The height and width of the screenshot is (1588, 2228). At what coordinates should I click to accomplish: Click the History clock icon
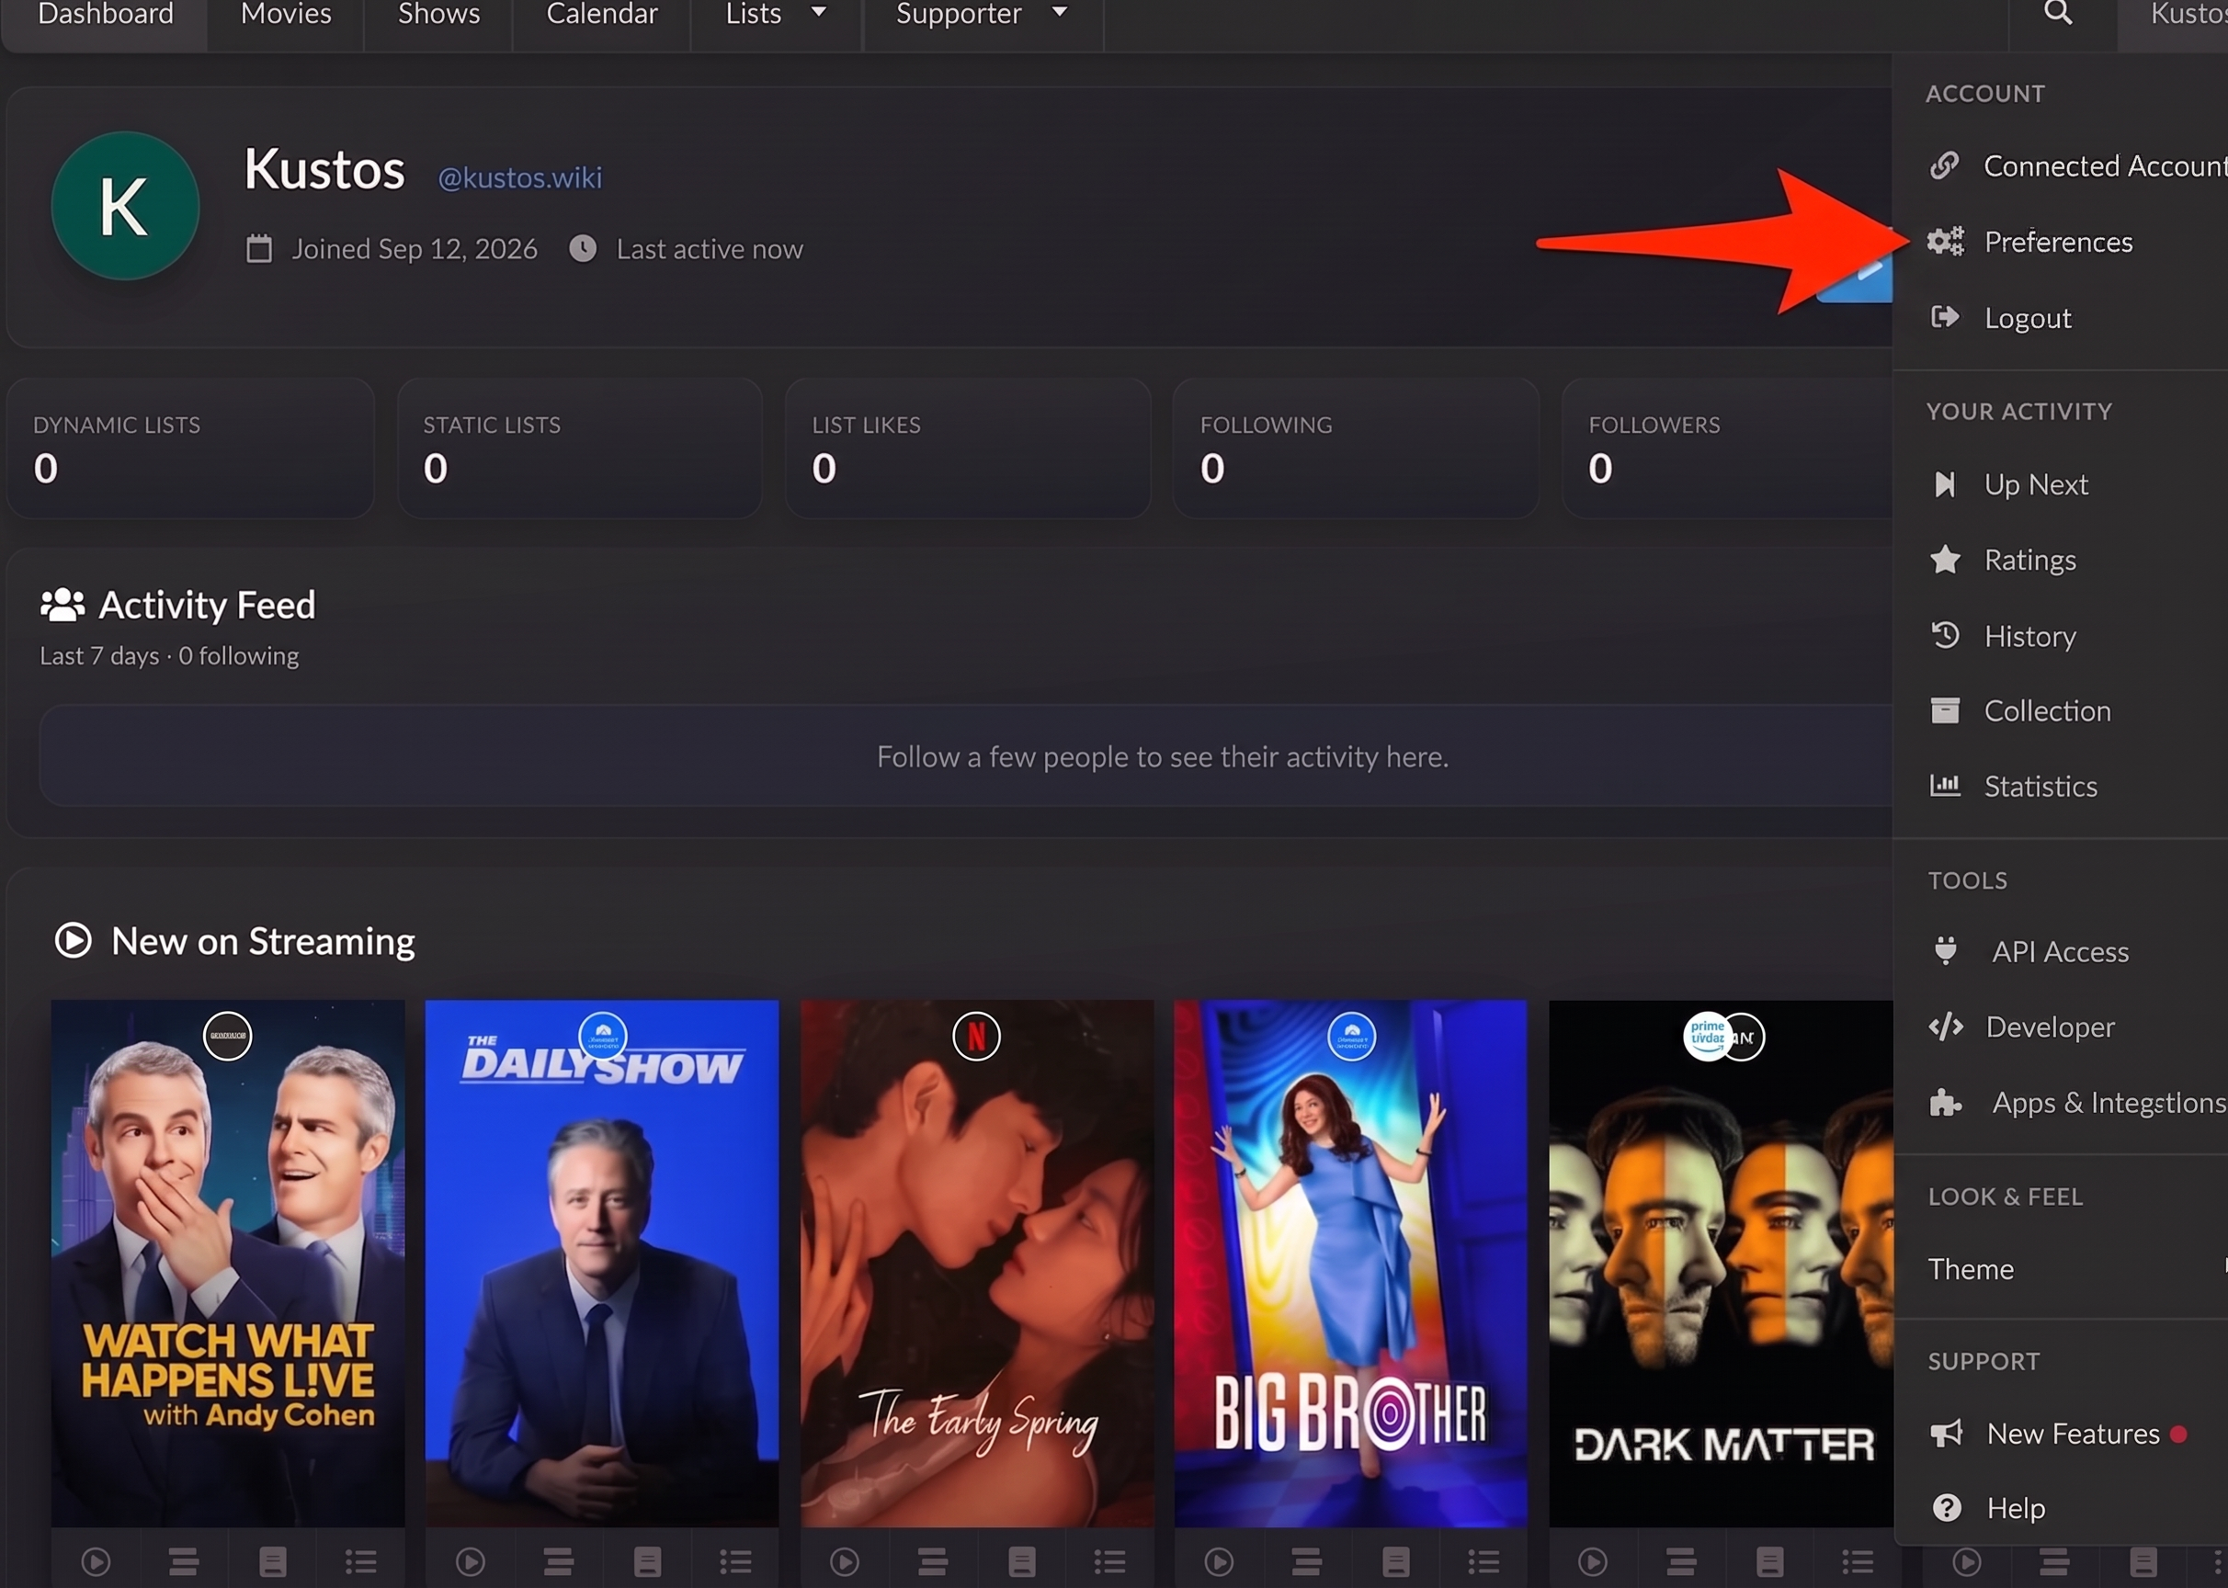pyautogui.click(x=1945, y=636)
